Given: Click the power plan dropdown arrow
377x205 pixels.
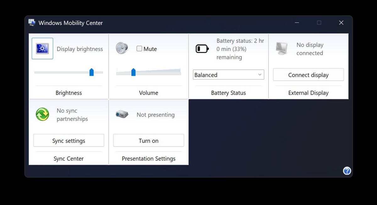Looking at the screenshot, I should tap(260, 75).
